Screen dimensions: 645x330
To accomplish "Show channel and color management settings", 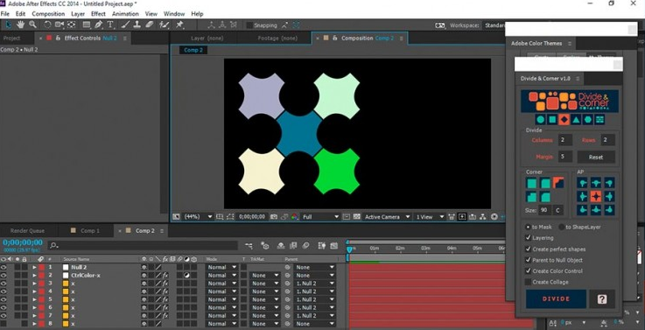I will 295,217.
